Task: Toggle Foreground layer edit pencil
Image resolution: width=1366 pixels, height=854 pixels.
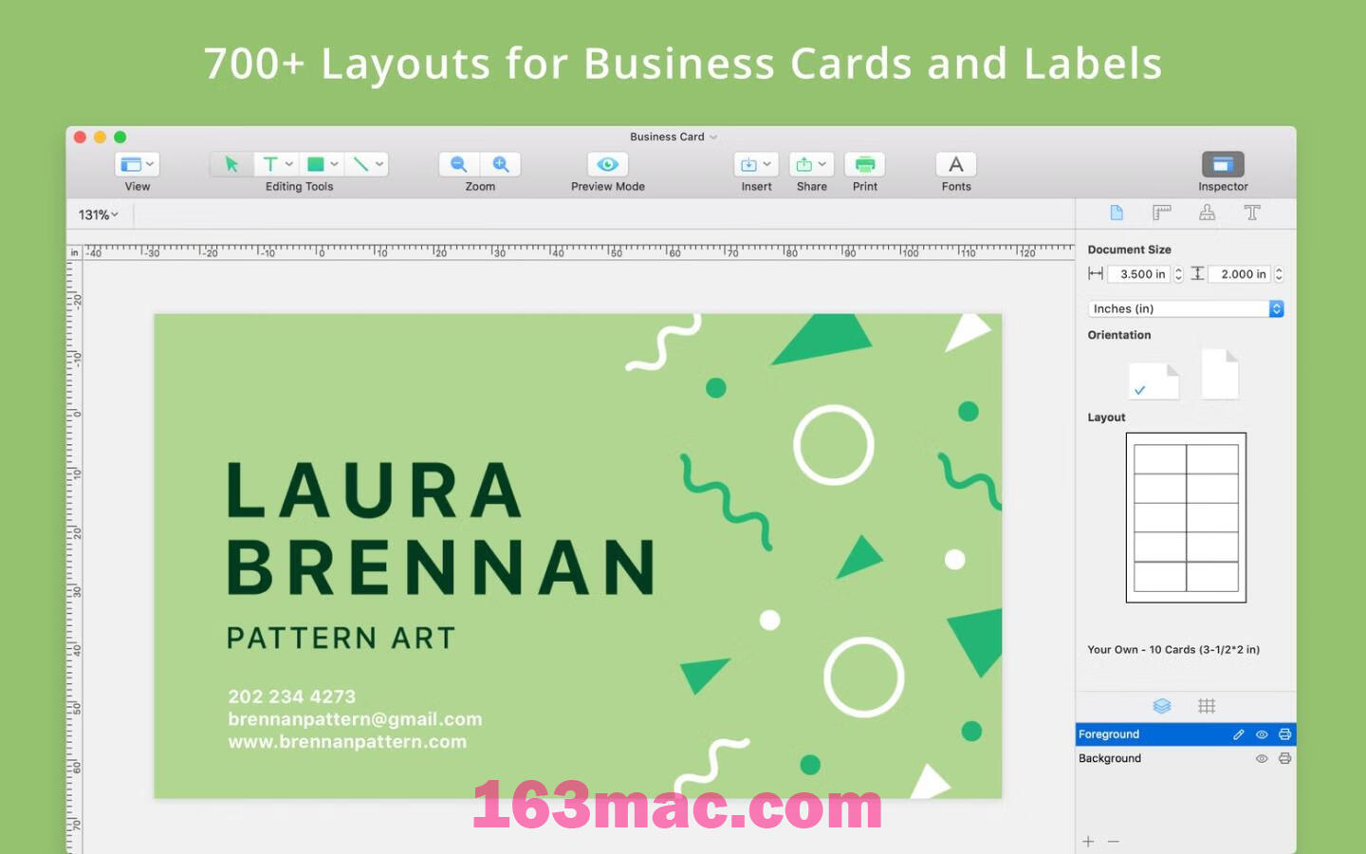Action: [x=1239, y=734]
